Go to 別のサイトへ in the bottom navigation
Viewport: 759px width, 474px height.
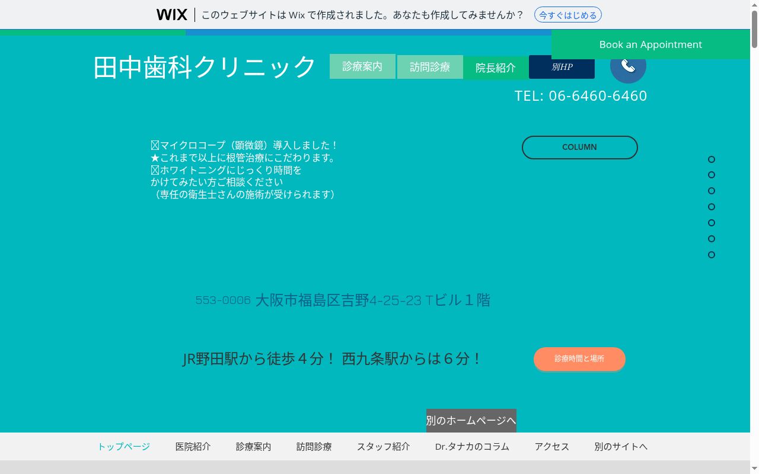pos(621,447)
